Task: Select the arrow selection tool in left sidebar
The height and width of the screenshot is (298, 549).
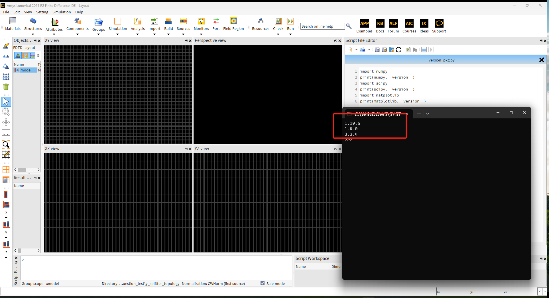Action: coord(6,102)
